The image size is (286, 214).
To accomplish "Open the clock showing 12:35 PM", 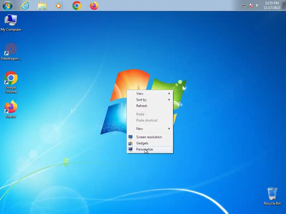I will pos(272,5).
